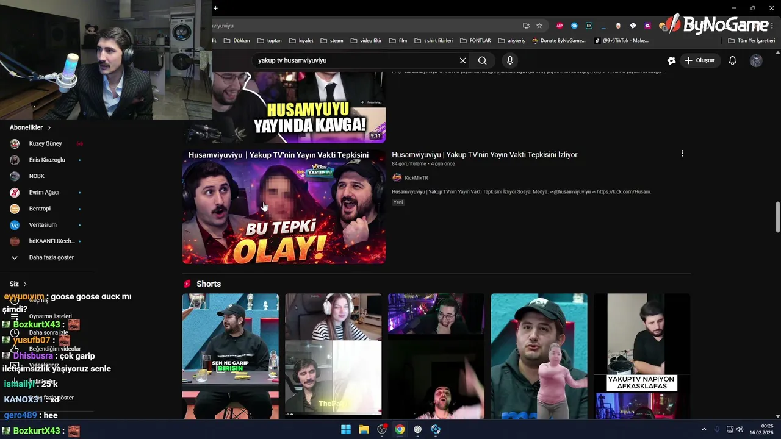This screenshot has height=439, width=781.
Task: Show hidden system tray icons chevron
Action: [x=704, y=429]
